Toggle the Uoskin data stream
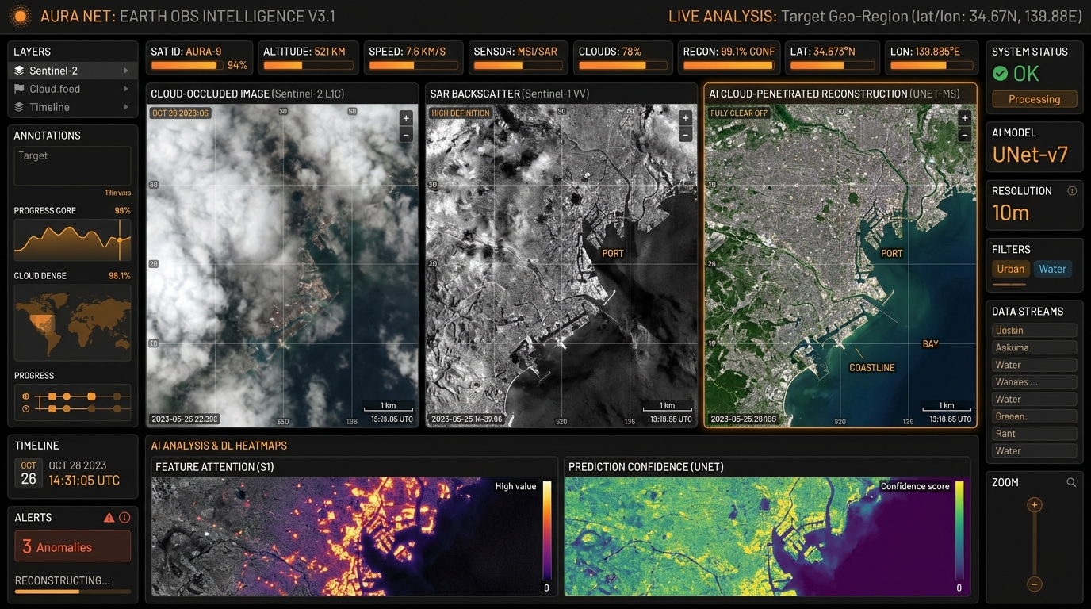The height and width of the screenshot is (609, 1091). 1034,331
